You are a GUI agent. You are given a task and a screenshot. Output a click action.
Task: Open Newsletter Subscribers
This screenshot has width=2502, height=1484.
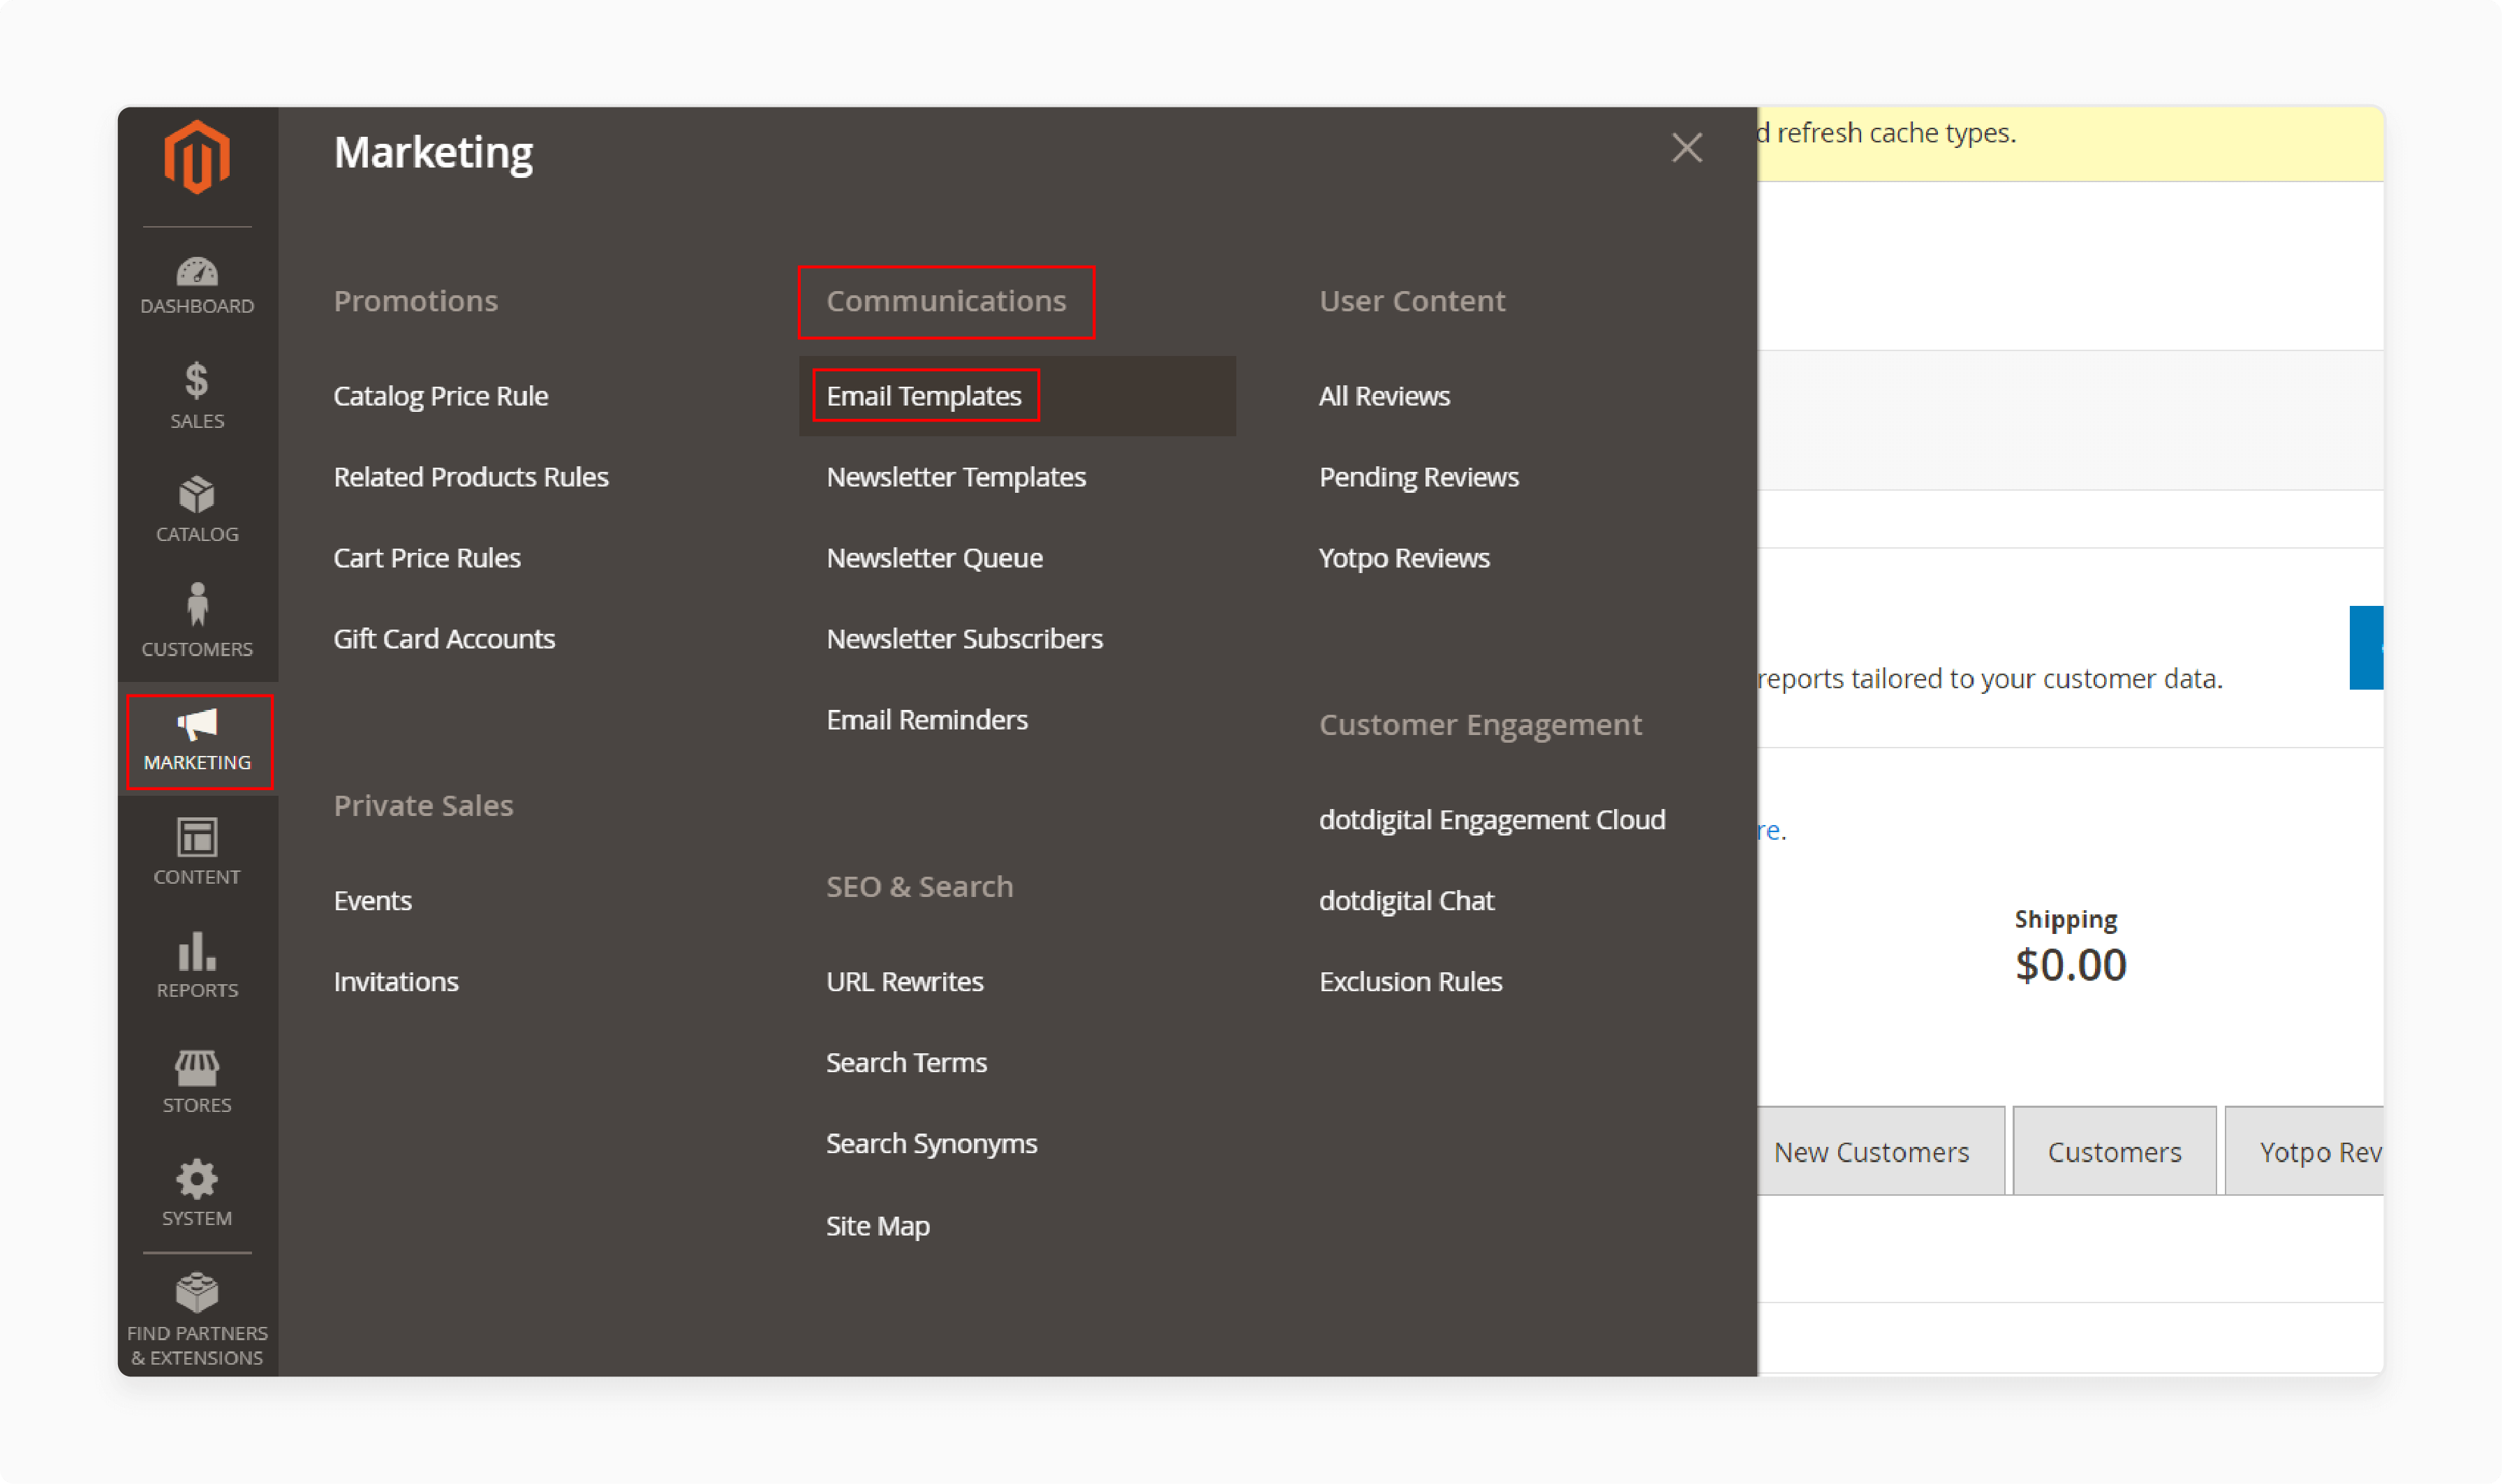(964, 639)
